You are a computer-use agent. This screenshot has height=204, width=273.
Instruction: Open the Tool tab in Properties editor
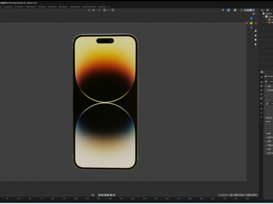261,77
